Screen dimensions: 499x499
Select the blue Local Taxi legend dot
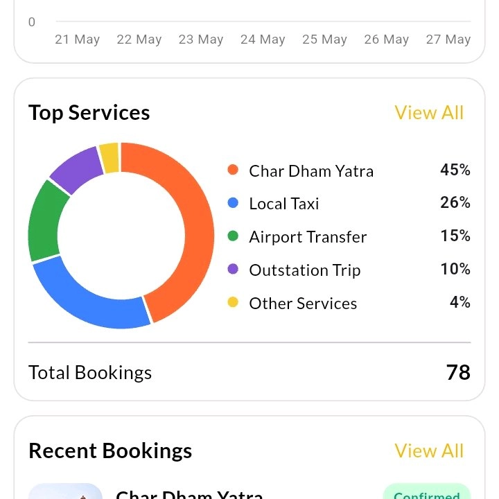(x=233, y=202)
